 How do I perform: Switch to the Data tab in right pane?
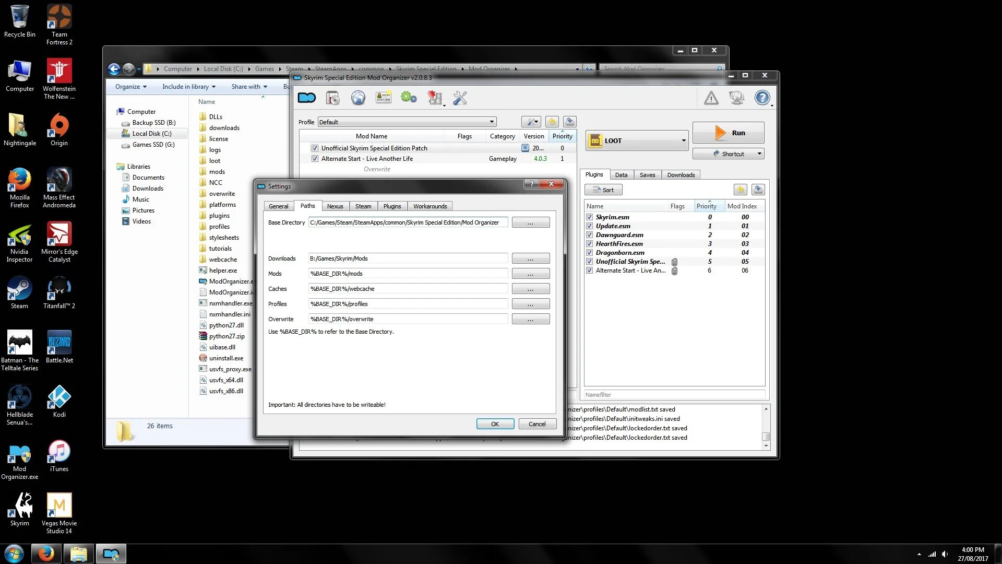(x=621, y=175)
